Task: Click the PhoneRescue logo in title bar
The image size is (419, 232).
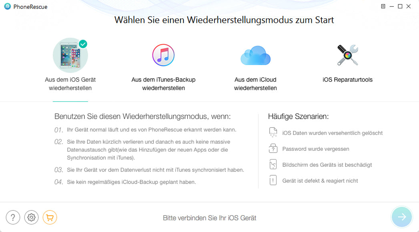Action: click(8, 6)
